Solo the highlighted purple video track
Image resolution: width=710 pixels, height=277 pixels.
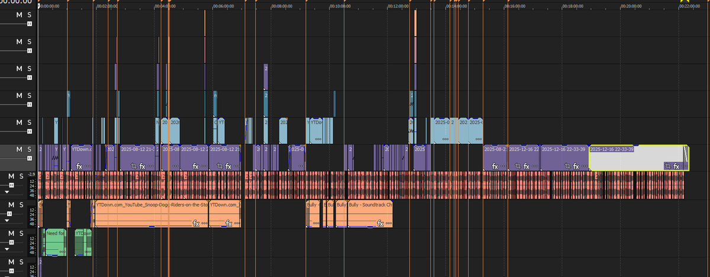point(29,149)
